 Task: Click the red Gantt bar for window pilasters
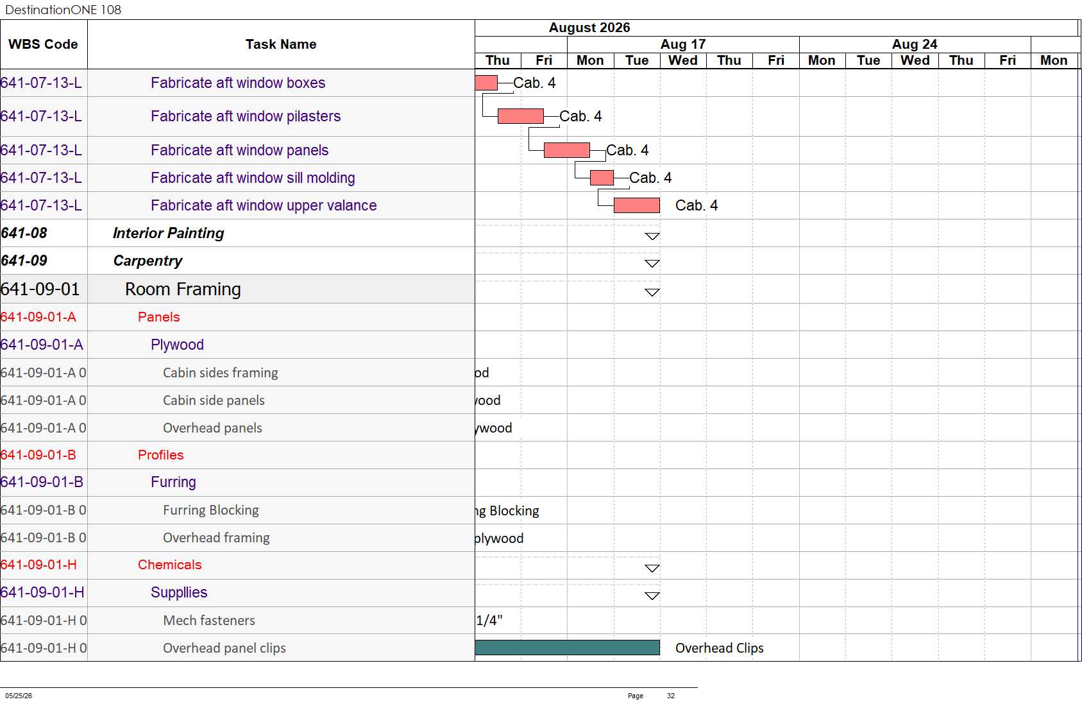(521, 116)
